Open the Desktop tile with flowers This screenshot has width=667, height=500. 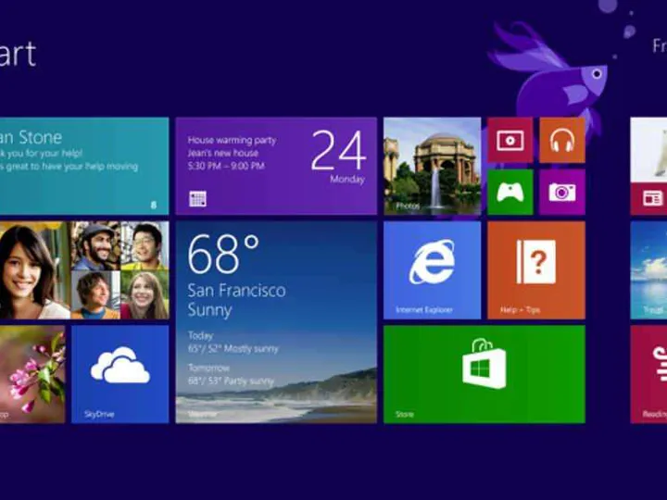tap(32, 375)
